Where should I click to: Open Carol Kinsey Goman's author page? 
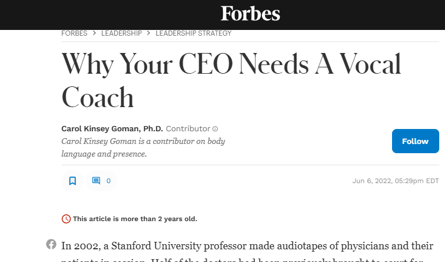click(112, 128)
